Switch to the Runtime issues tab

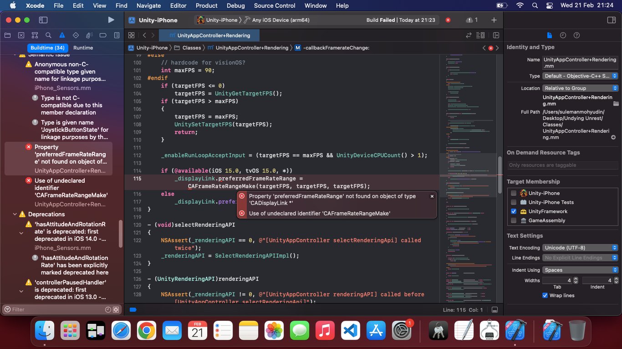tap(83, 48)
